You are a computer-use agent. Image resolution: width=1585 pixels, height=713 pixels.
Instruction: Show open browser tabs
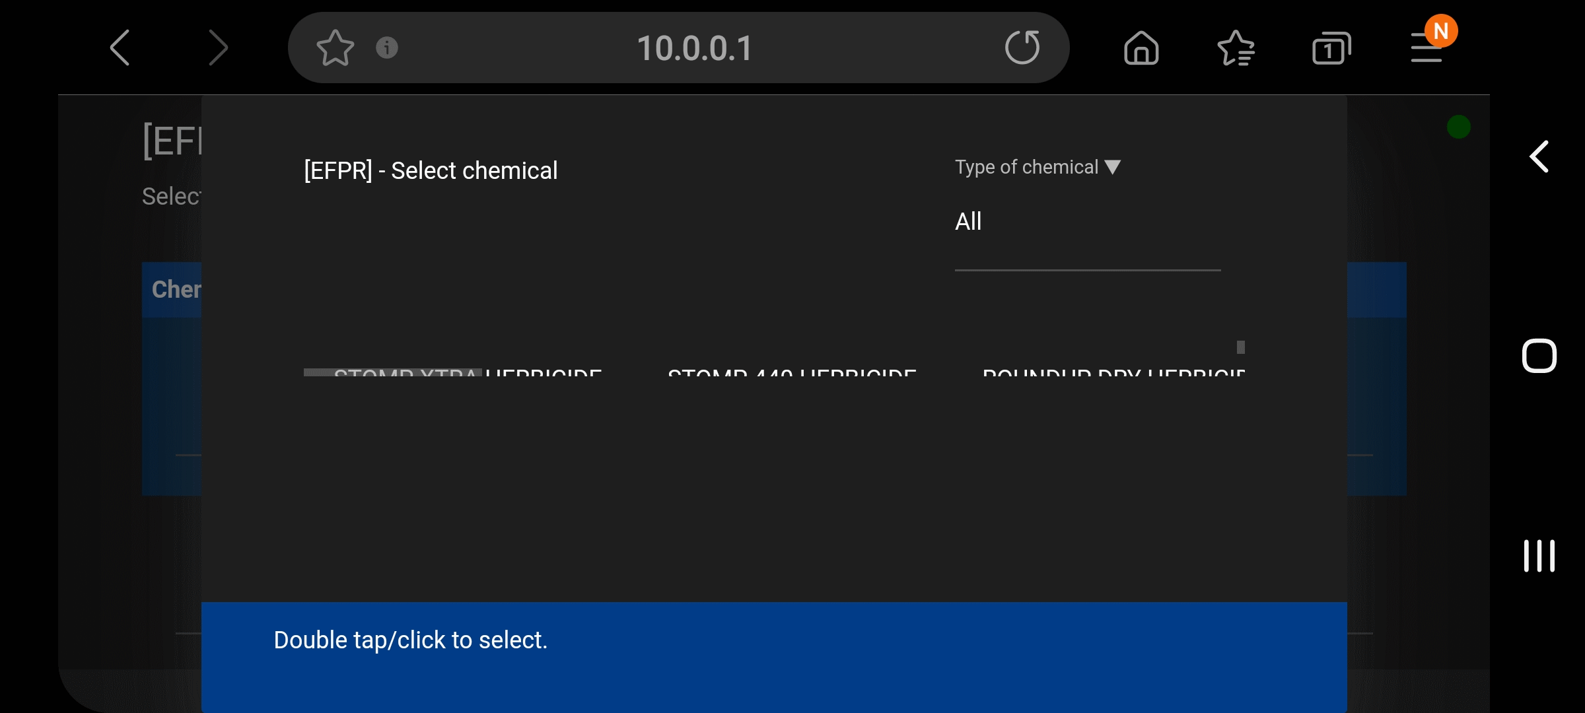pos(1331,48)
